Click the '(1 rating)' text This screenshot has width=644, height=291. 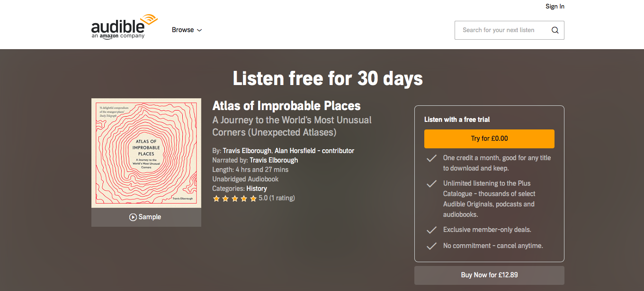point(282,198)
